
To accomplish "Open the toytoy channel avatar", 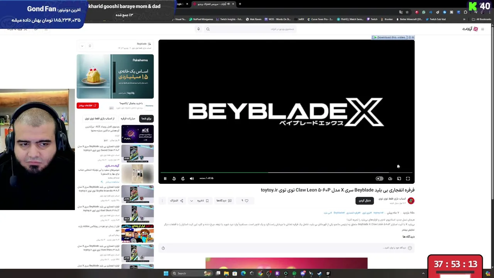I will (411, 200).
